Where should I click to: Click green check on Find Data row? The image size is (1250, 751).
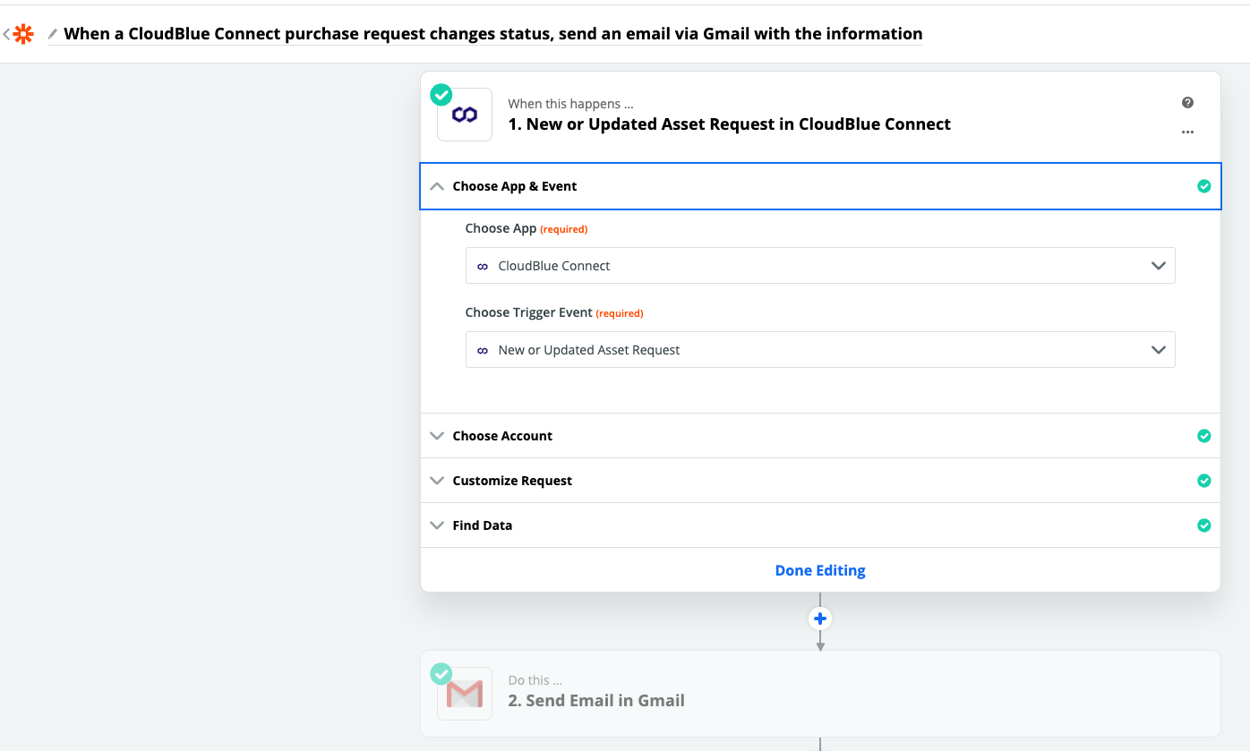click(1204, 525)
